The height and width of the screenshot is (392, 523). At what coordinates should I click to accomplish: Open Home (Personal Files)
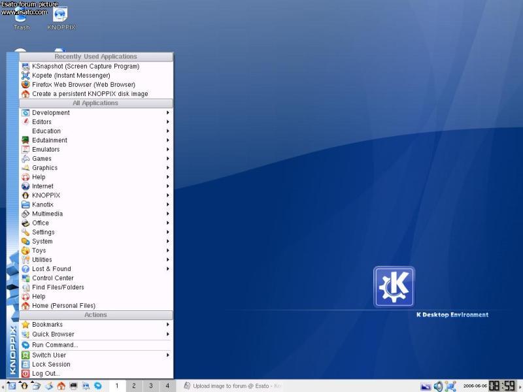click(96, 306)
